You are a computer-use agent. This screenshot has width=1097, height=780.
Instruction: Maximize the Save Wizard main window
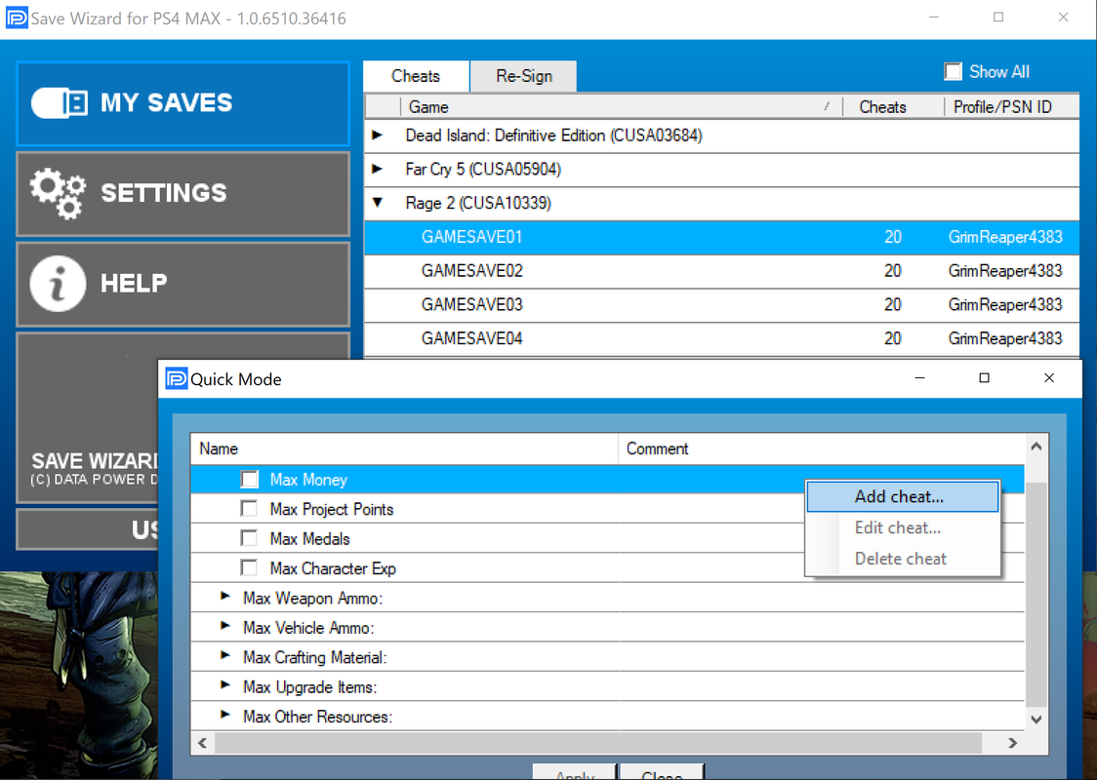[998, 18]
